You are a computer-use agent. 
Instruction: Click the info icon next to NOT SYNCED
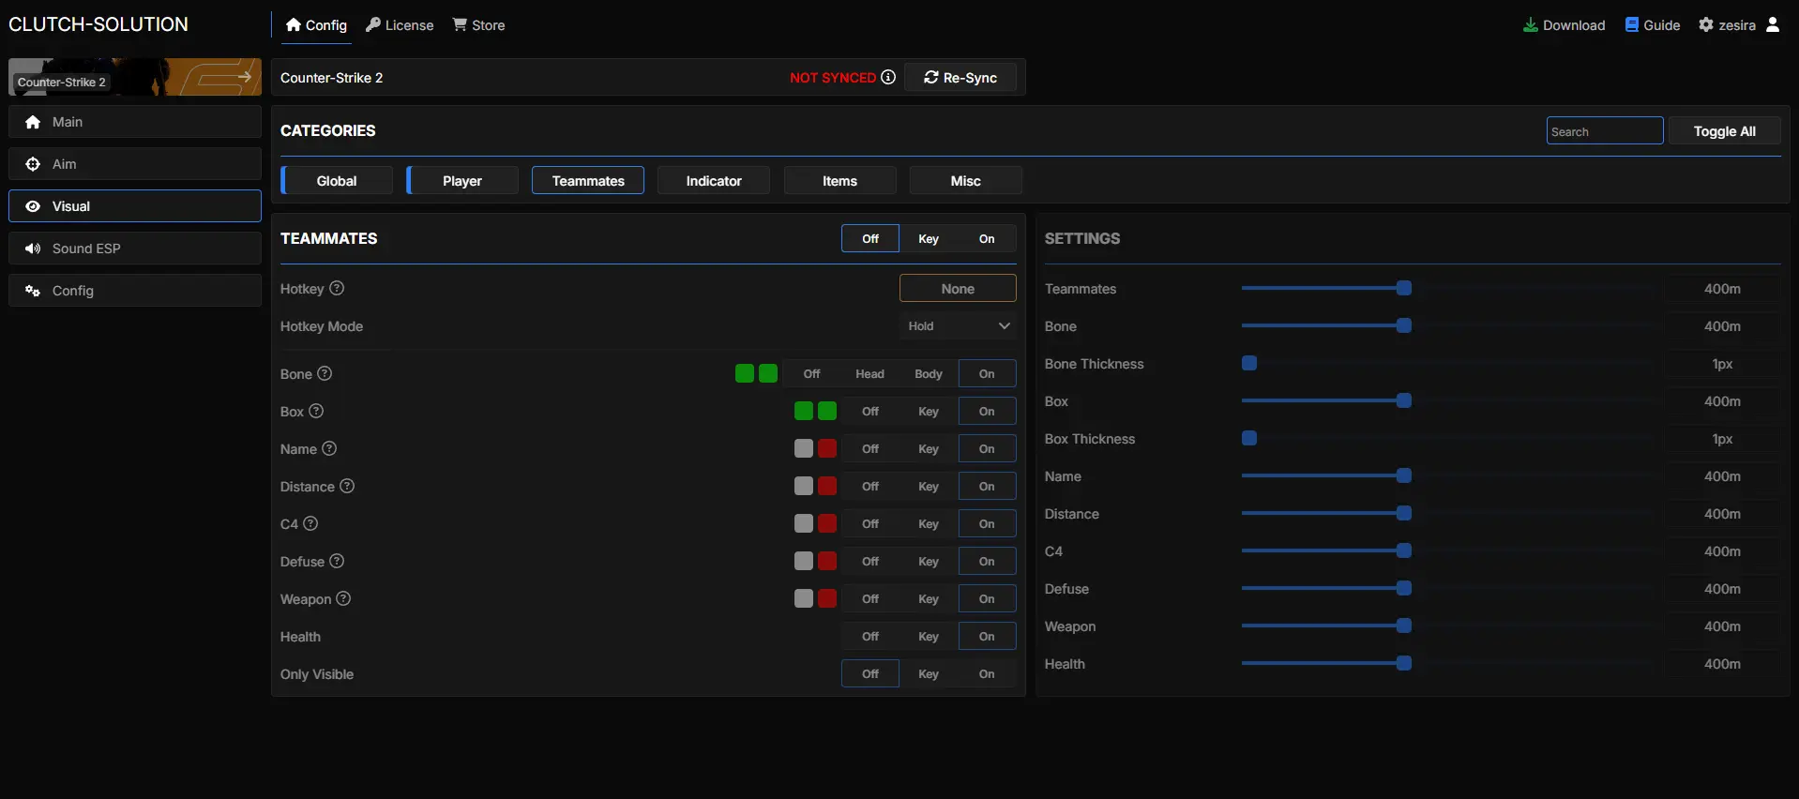888,77
